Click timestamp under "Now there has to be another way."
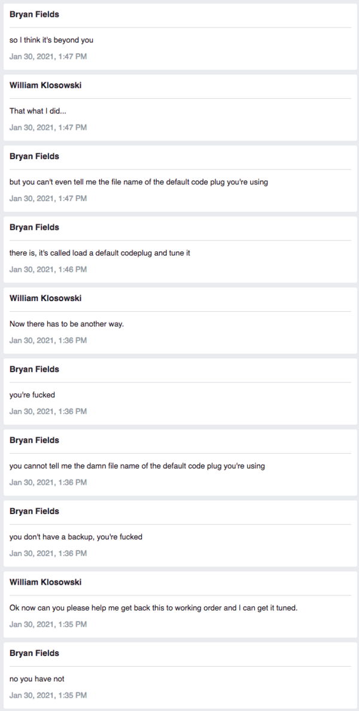Screen dimensions: 359x711 click(48, 341)
